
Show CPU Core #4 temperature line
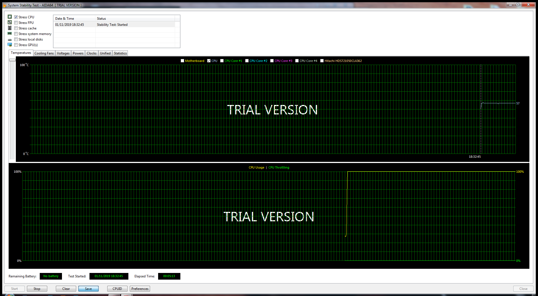[x=297, y=61]
